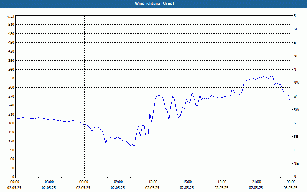Click the chart title Windrichtung [Grad]
Image resolution: width=307 pixels, height=192 pixels.
[x=155, y=3]
